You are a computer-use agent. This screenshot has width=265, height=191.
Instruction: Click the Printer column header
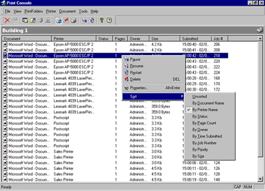(74, 39)
